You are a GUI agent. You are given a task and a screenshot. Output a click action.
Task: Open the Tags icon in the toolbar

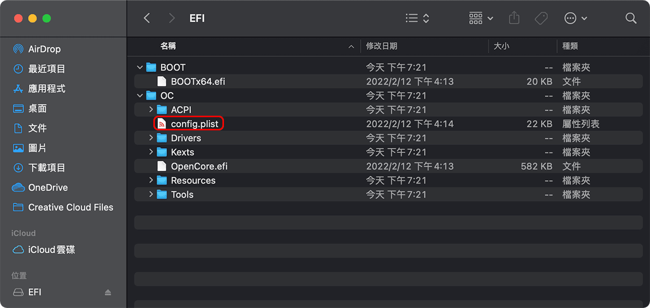tap(541, 18)
